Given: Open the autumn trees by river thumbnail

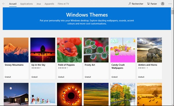Looking at the screenshot, I should [x=123, y=94].
